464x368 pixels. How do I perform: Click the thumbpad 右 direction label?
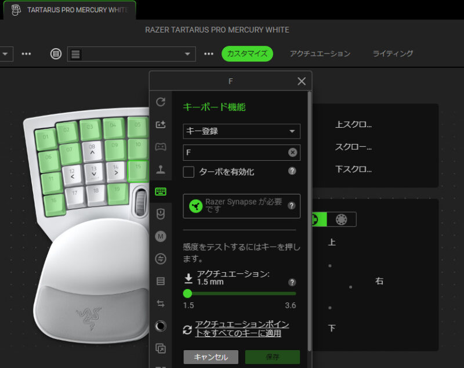(x=379, y=281)
